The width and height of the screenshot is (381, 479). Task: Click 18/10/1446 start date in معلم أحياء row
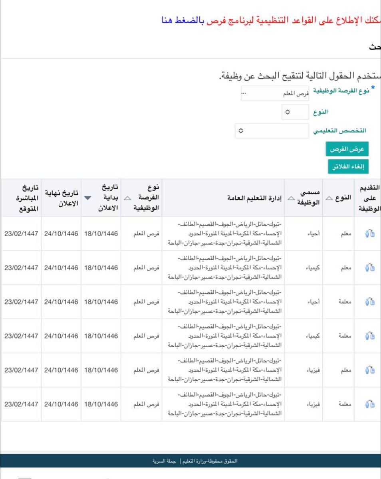pyautogui.click(x=101, y=234)
